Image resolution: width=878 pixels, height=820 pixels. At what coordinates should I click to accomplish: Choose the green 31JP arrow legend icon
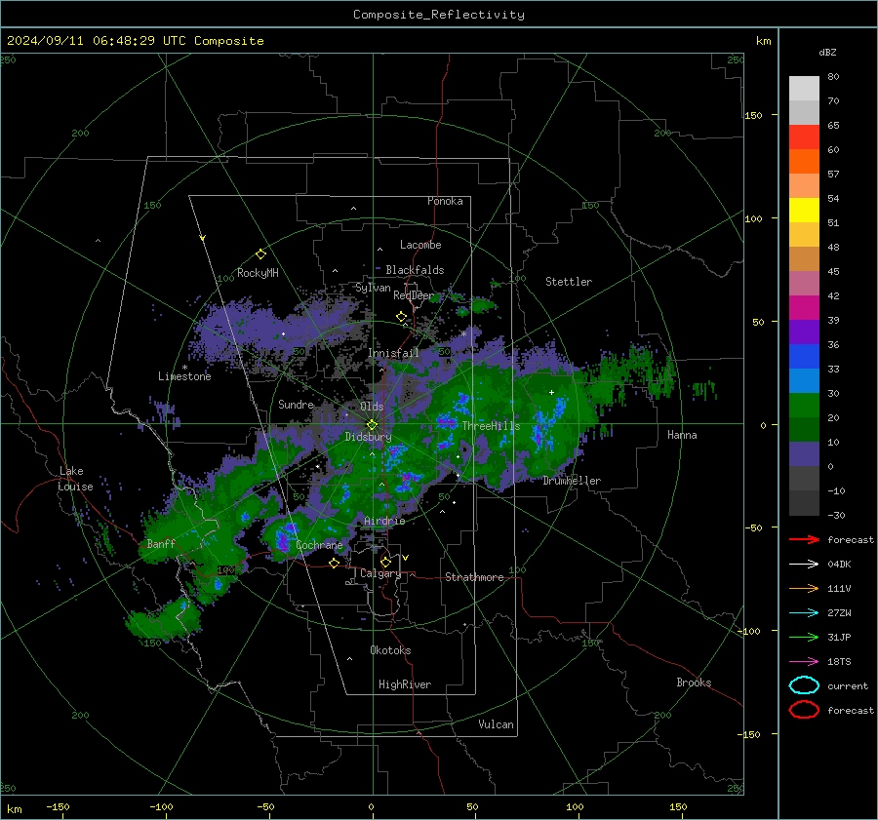tap(804, 637)
